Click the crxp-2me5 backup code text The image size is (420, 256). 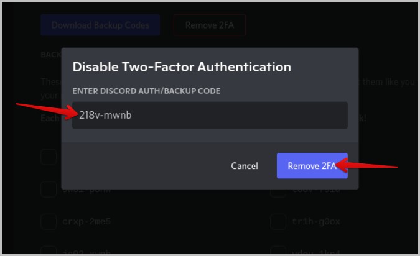pos(86,221)
